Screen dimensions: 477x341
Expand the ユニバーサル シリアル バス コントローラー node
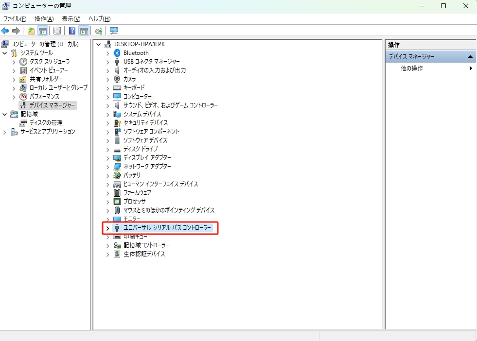(x=107, y=228)
